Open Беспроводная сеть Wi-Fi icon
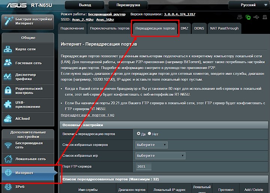Image resolution: width=270 pixels, height=193 pixels. [x=8, y=145]
